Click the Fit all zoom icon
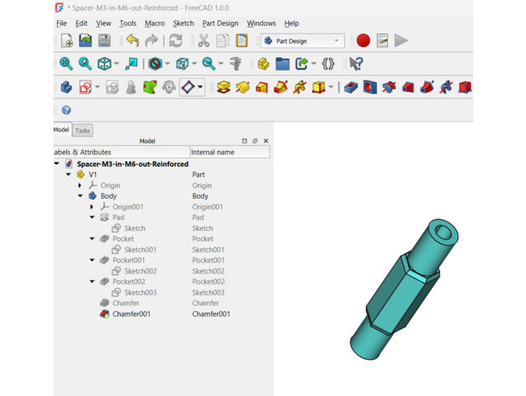Screen dimensions: 526x396 click(x=66, y=64)
